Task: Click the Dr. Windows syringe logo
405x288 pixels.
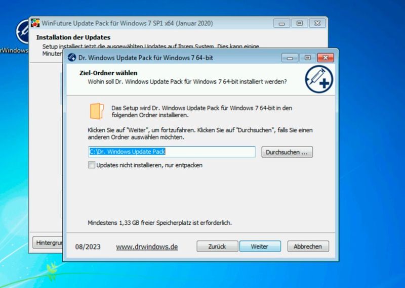Action: click(x=319, y=79)
